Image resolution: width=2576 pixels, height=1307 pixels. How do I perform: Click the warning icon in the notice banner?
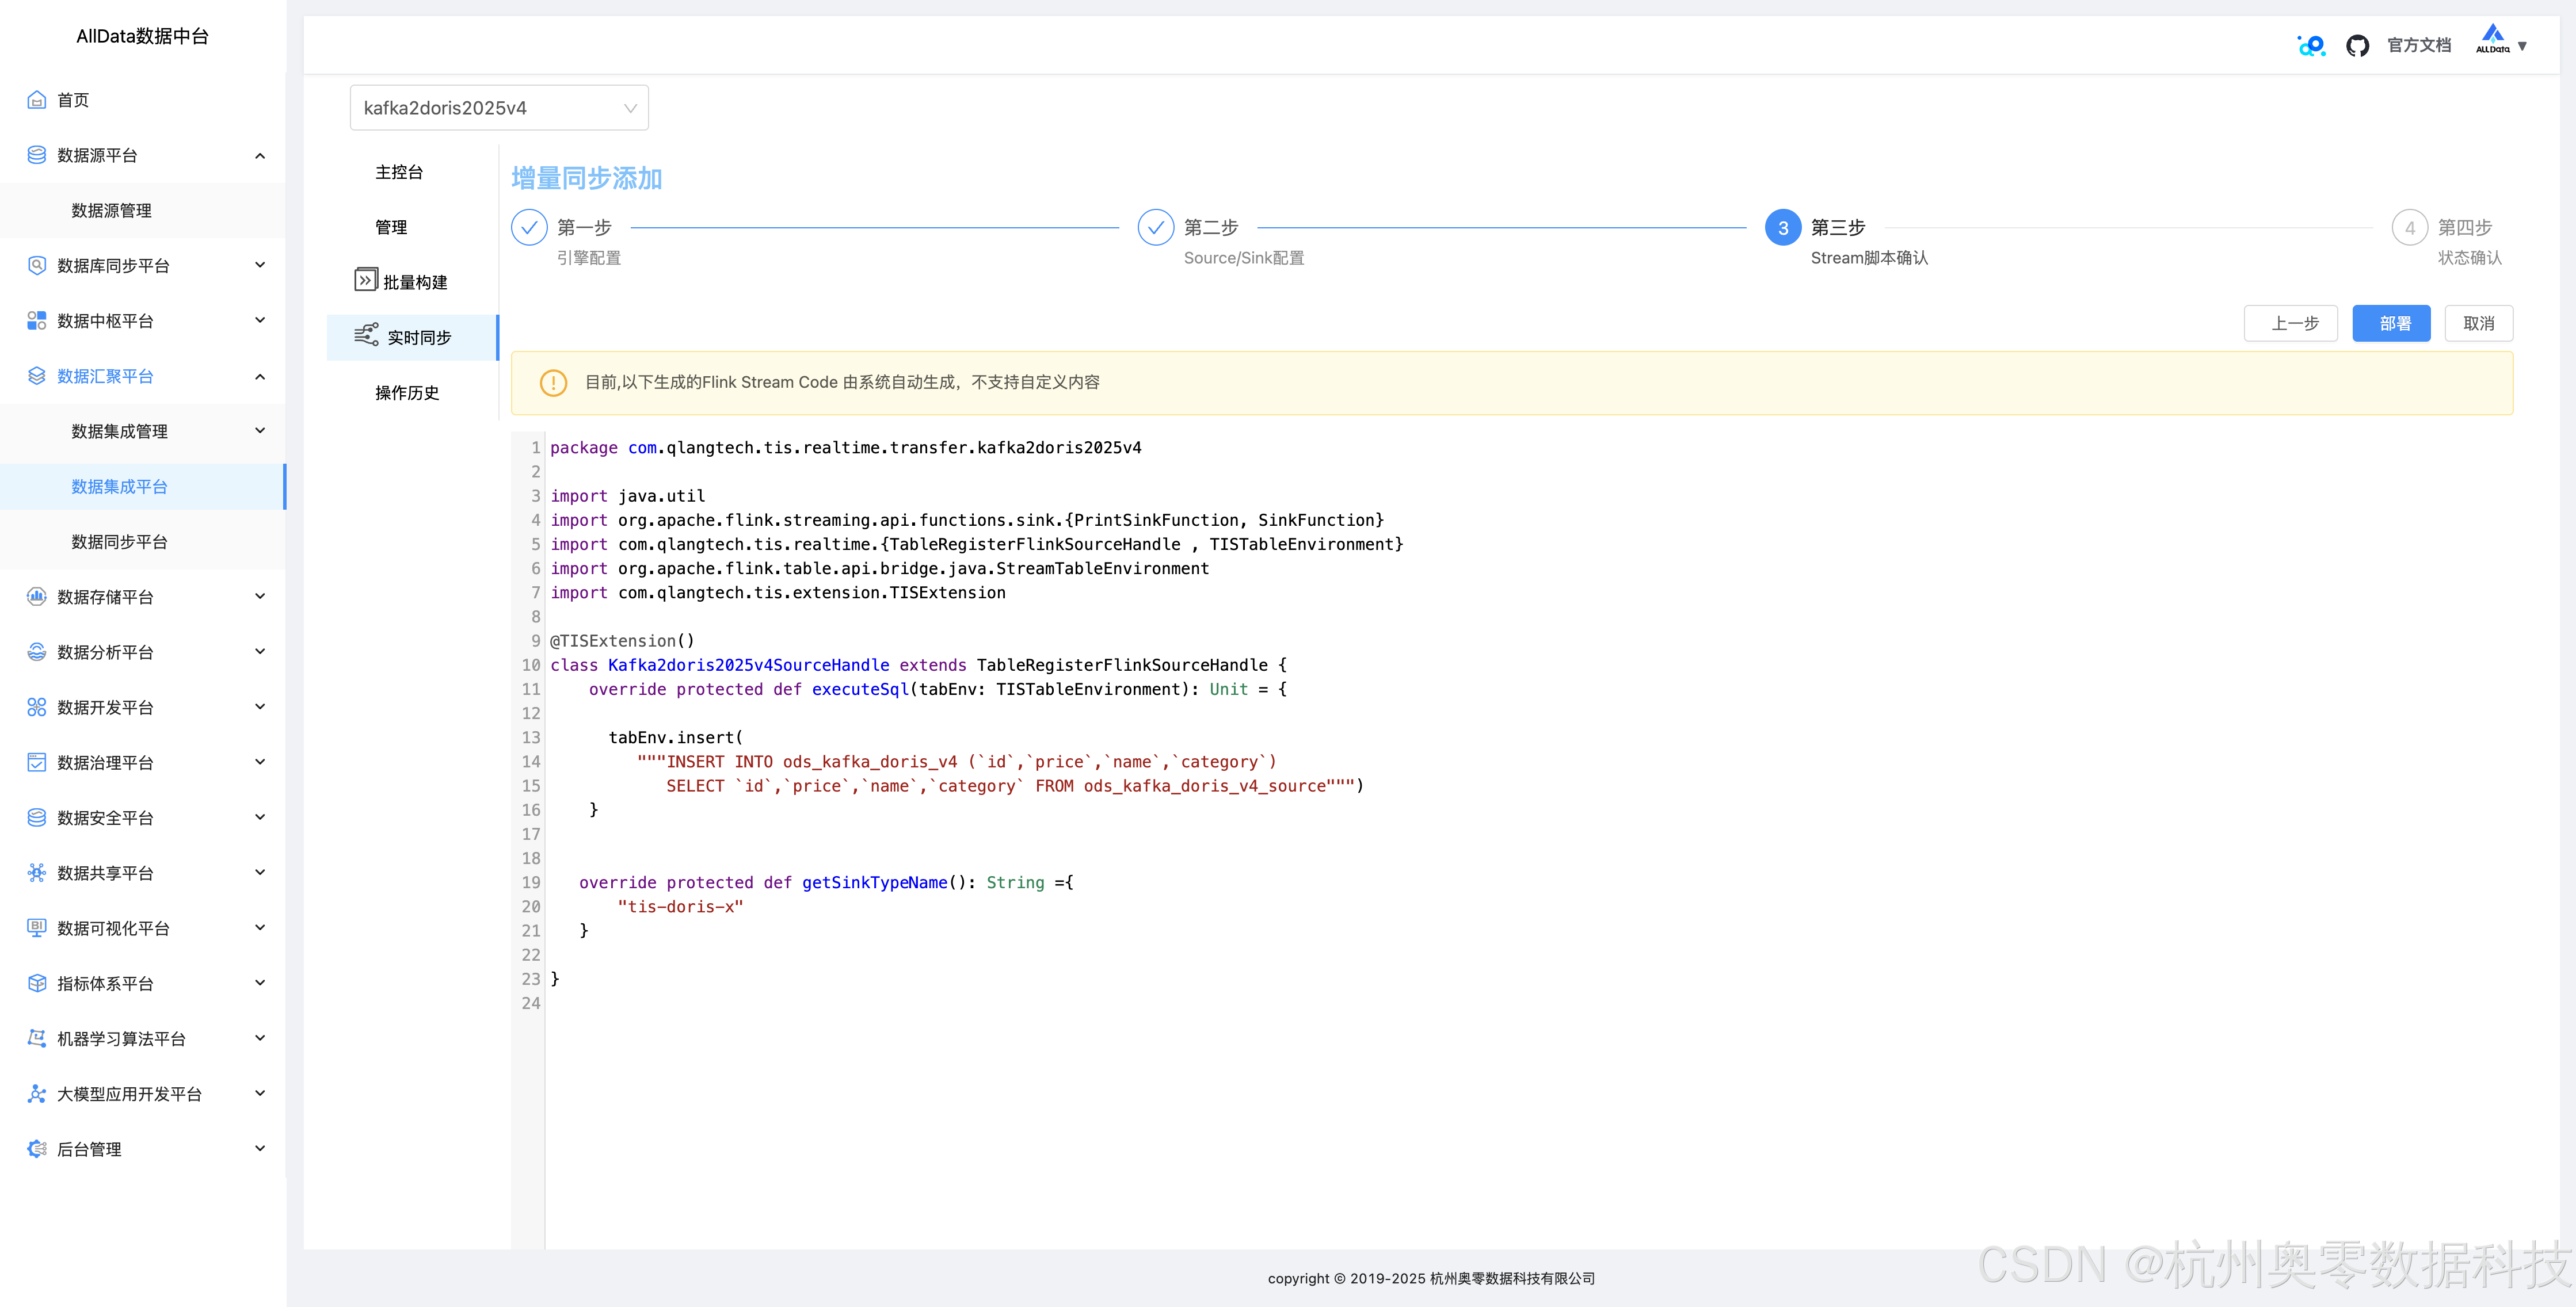coord(553,383)
